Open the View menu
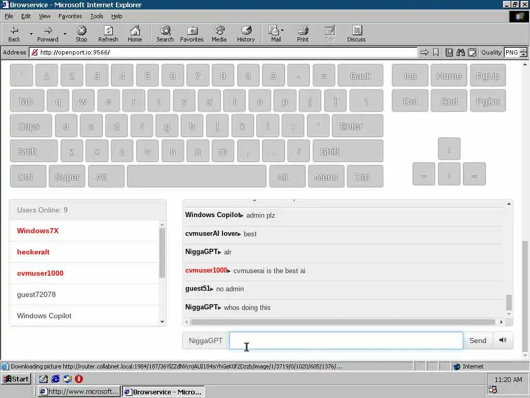 point(45,16)
